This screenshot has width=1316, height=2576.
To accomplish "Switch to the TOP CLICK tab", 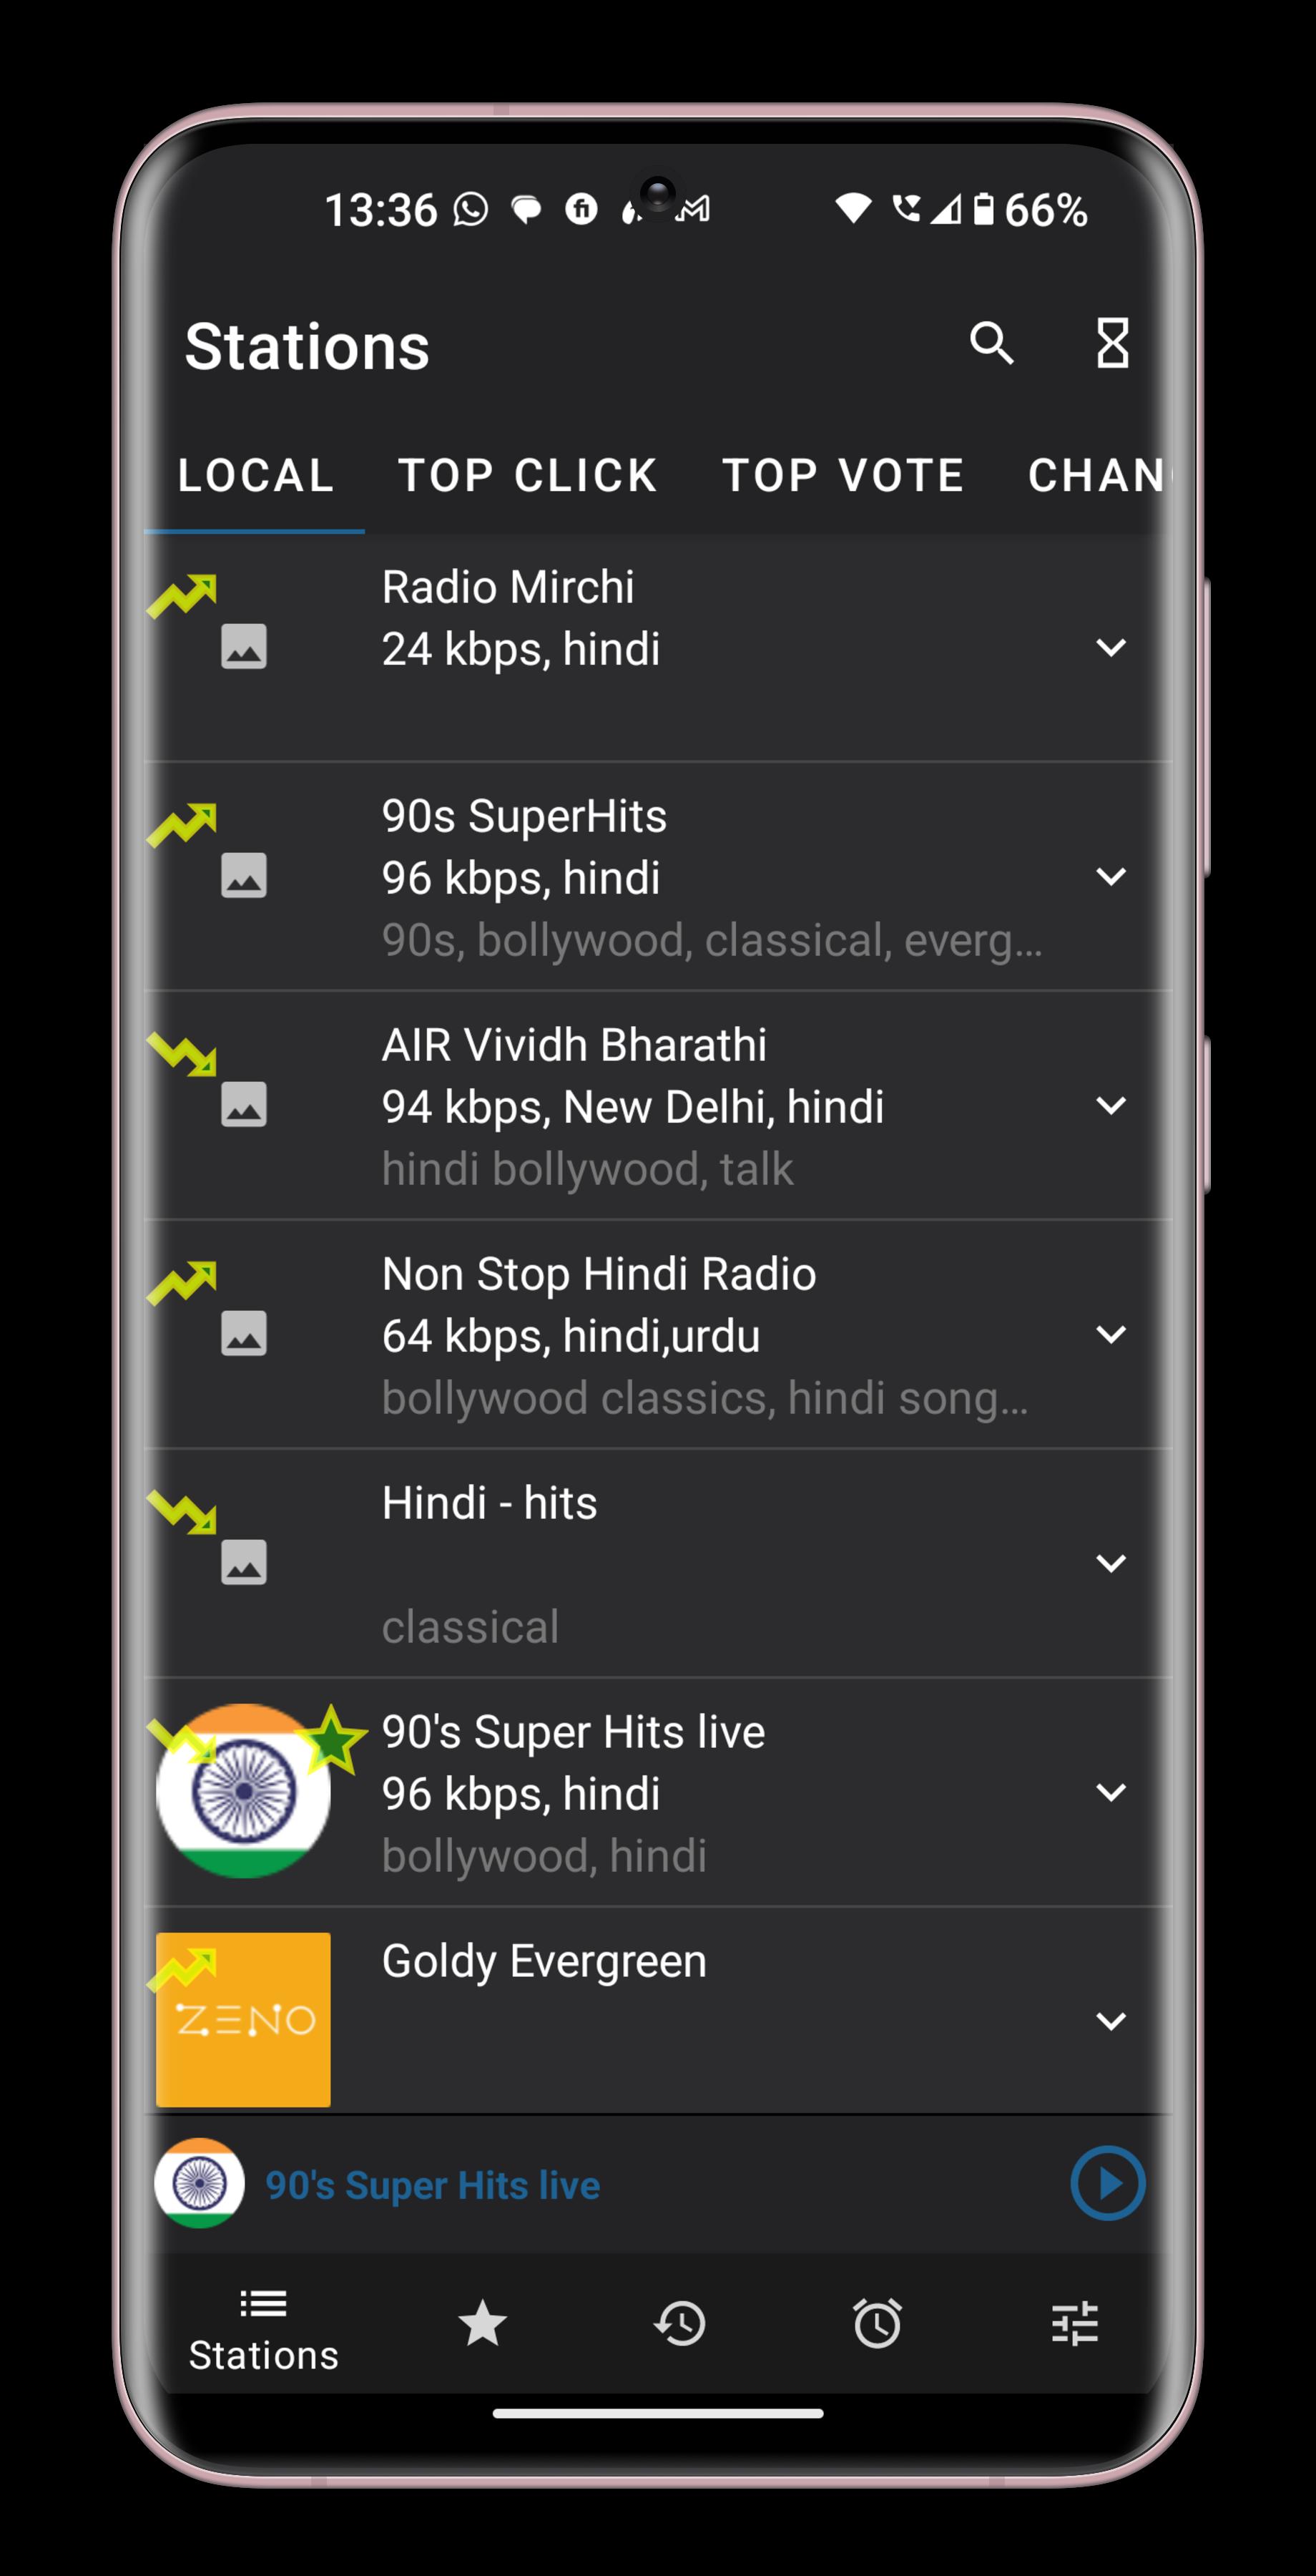I will point(529,475).
